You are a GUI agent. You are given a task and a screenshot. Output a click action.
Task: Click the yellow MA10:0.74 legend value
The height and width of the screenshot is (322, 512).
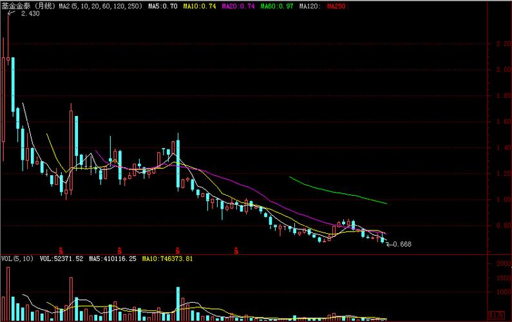(200, 5)
